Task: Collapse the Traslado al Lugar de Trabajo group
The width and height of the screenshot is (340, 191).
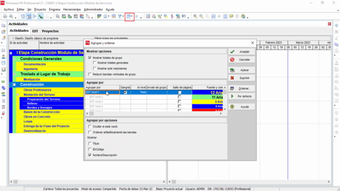Action: pos(14,74)
